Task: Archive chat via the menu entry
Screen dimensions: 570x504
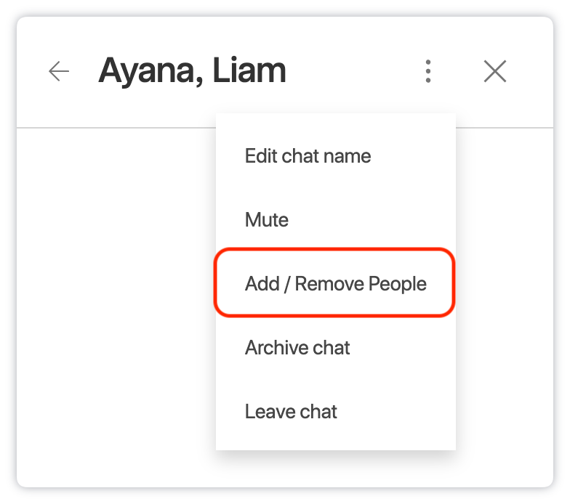Action: click(336, 347)
